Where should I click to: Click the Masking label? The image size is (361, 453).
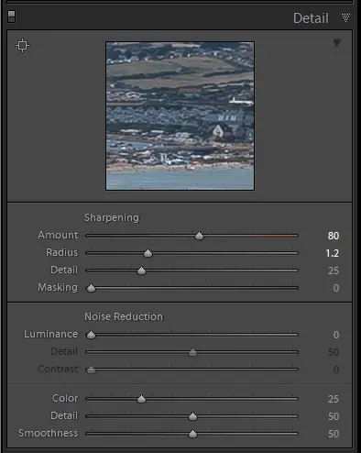click(58, 288)
